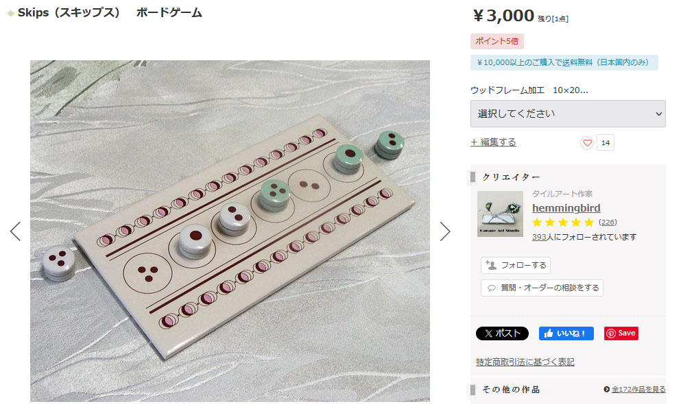Open the 選択してください option dropdown
Screen dimensions: 694x404
pos(568,114)
